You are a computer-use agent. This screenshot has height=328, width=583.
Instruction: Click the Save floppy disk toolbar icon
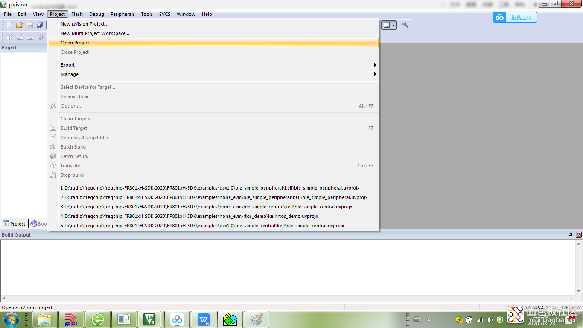[30, 25]
